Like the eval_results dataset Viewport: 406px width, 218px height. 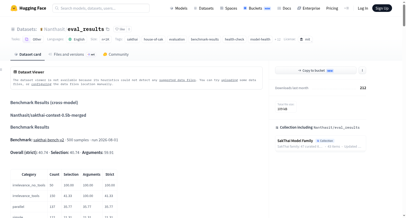click(120, 29)
